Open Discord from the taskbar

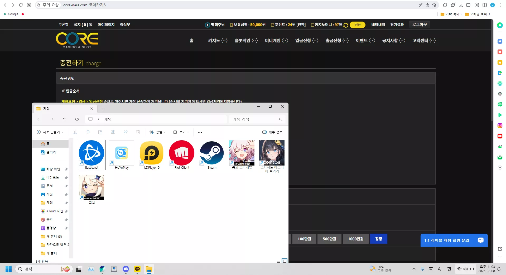tap(126, 269)
